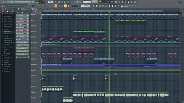Viewport: 184px width, 103px height.
Task: Expand the Demo projects folder
Action: (7, 40)
